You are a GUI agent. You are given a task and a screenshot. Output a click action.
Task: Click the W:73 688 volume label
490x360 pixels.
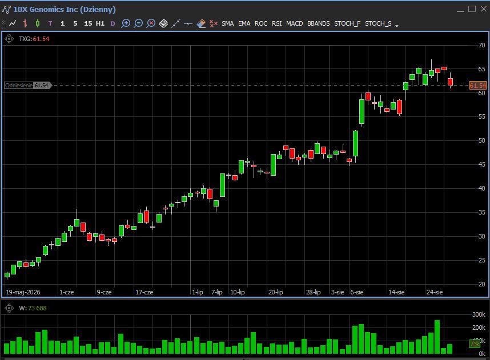pyautogui.click(x=33, y=308)
